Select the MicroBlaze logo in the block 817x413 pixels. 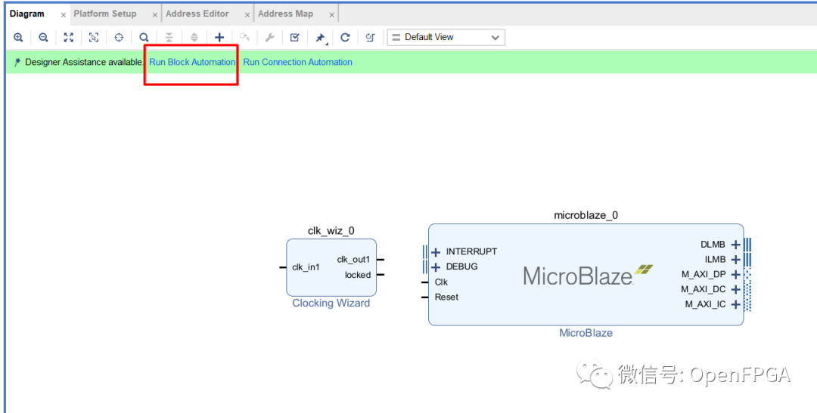[x=588, y=275]
